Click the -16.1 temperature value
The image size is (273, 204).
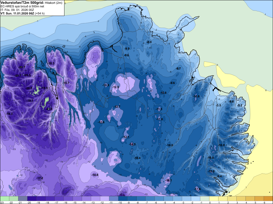(x=168, y=180)
